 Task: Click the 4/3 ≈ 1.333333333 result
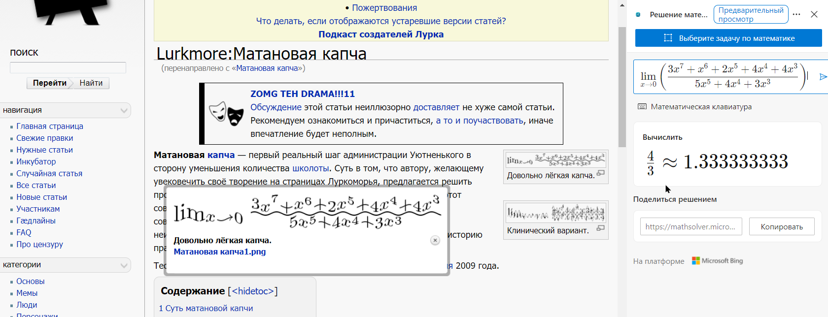tap(717, 162)
